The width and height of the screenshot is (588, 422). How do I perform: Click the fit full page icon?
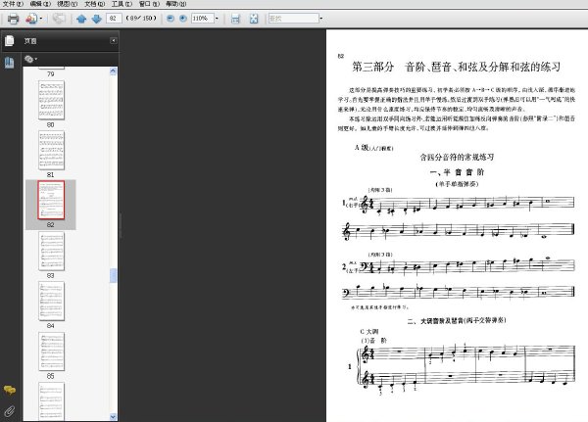(254, 19)
